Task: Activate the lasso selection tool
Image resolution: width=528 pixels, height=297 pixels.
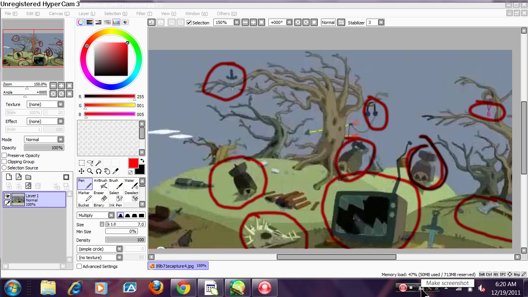Action: tap(90, 163)
